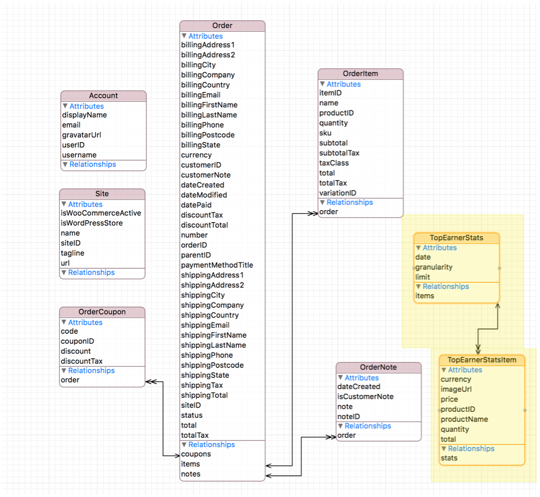Image resolution: width=540 pixels, height=497 pixels.
Task: Collapse Attributes triangle in OrderNote entity
Action: pos(340,378)
